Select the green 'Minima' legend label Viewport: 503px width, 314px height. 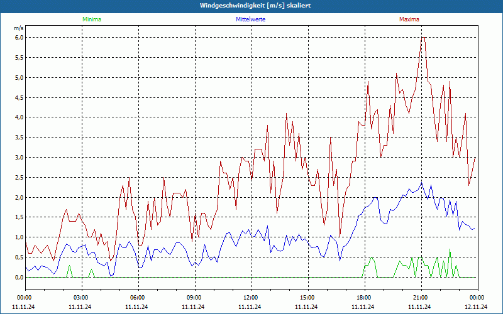[x=92, y=19]
